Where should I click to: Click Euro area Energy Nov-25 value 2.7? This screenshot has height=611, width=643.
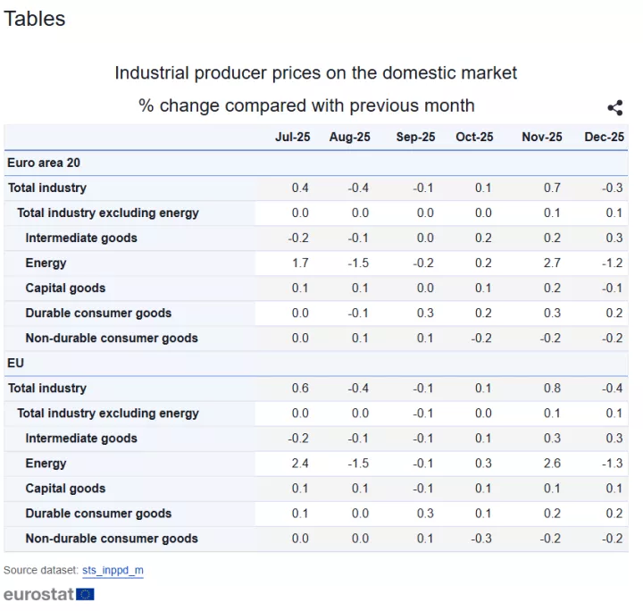551,263
